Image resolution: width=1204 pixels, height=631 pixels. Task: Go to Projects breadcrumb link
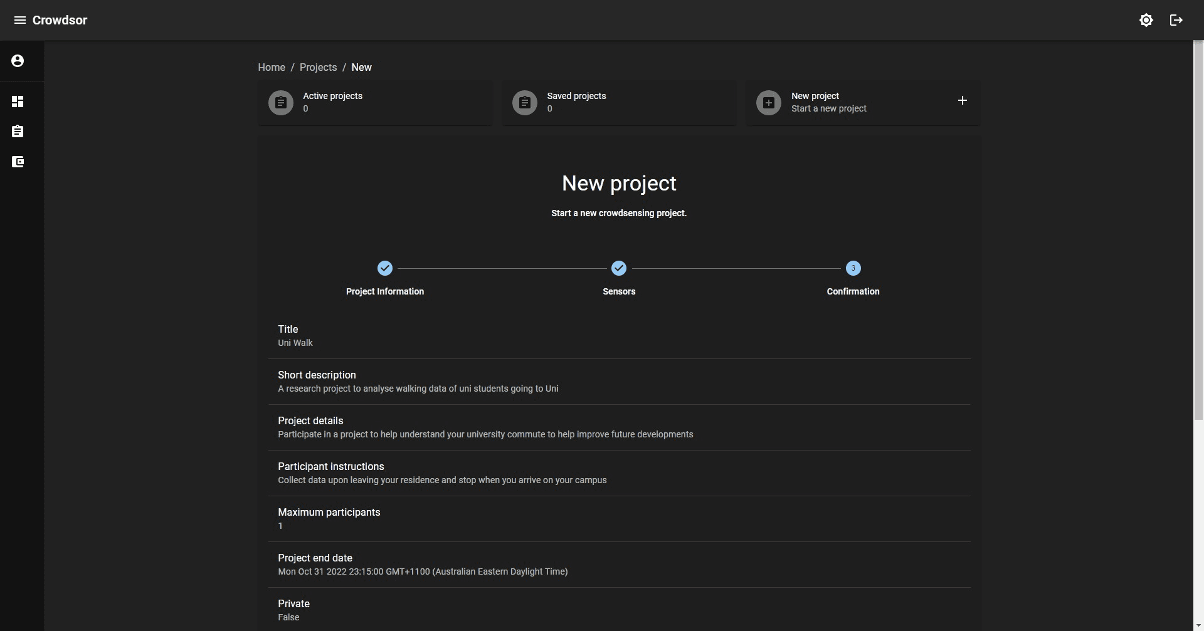click(318, 67)
